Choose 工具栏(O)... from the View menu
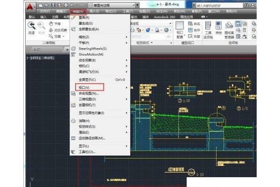Image resolution: width=280 pixels, height=187 pixels. [x=100, y=152]
